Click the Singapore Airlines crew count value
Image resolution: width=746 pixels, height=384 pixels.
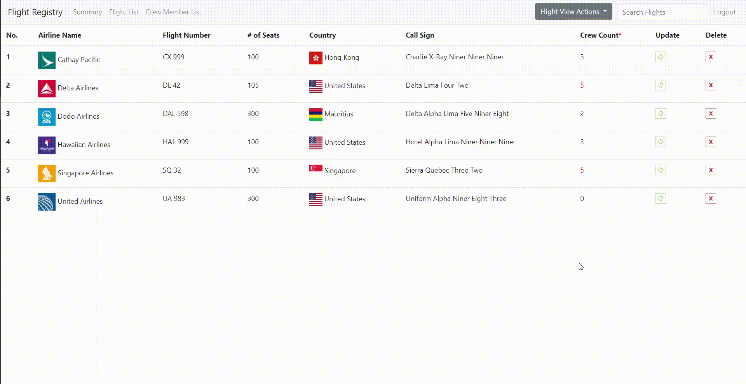click(x=582, y=170)
